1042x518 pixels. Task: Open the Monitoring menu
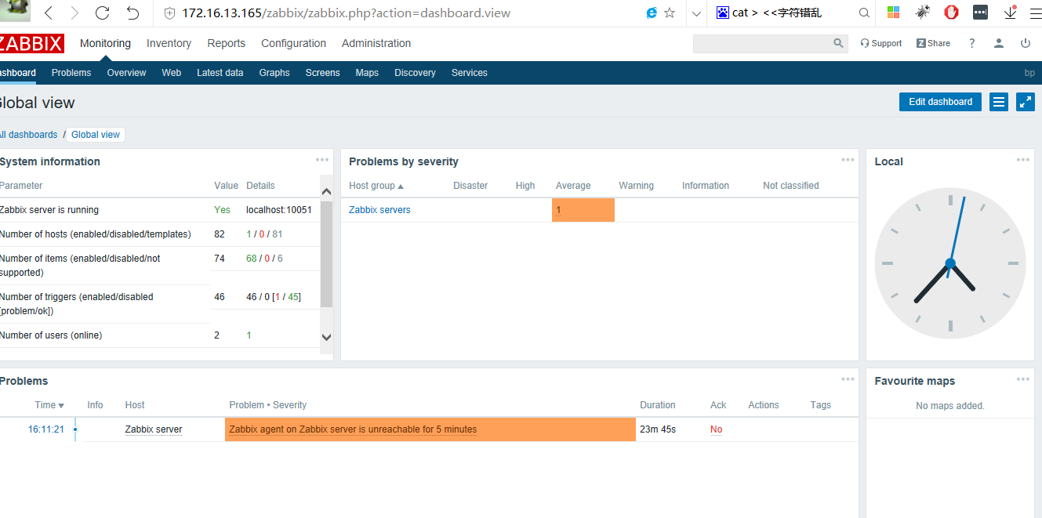[105, 43]
